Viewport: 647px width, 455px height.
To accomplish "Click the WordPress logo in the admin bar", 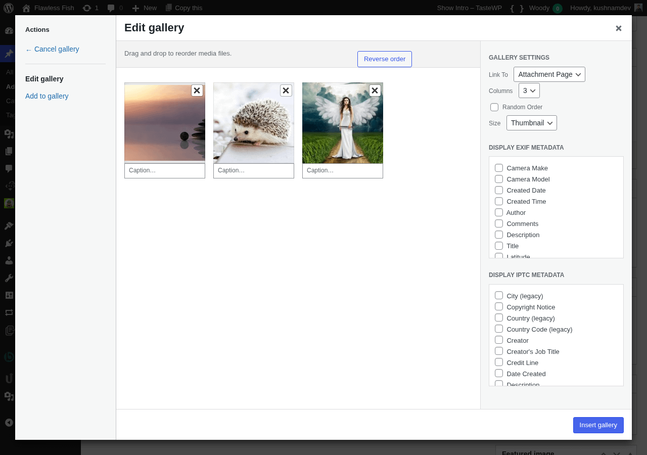I will point(9,8).
